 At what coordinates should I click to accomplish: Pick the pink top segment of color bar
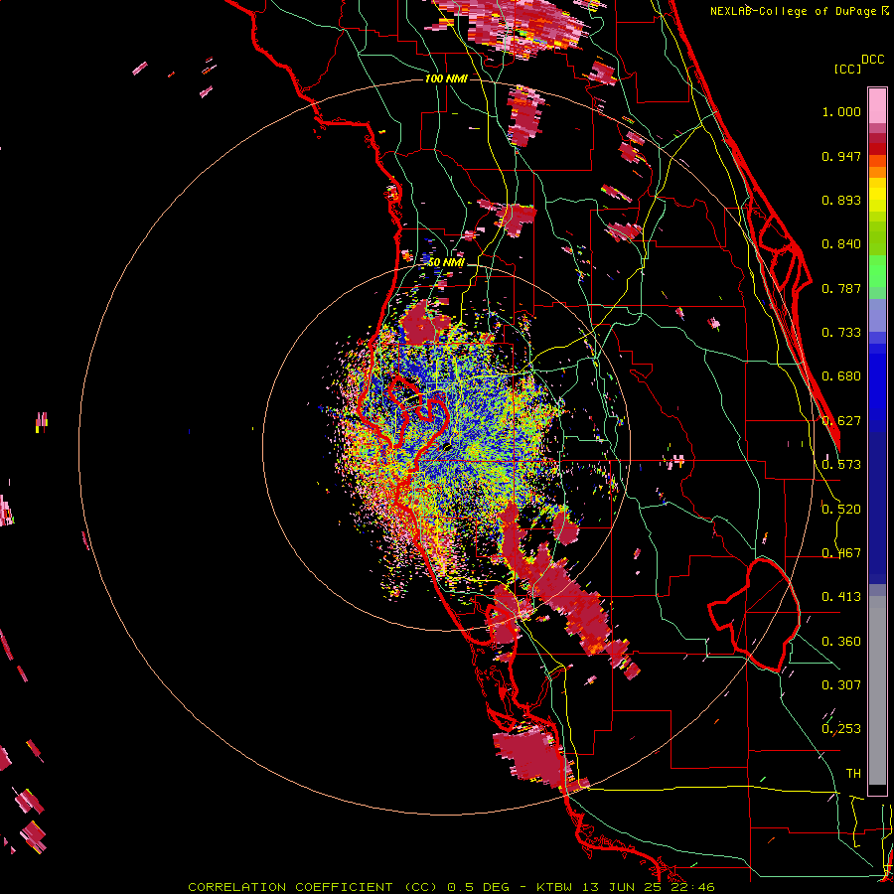pyautogui.click(x=877, y=106)
